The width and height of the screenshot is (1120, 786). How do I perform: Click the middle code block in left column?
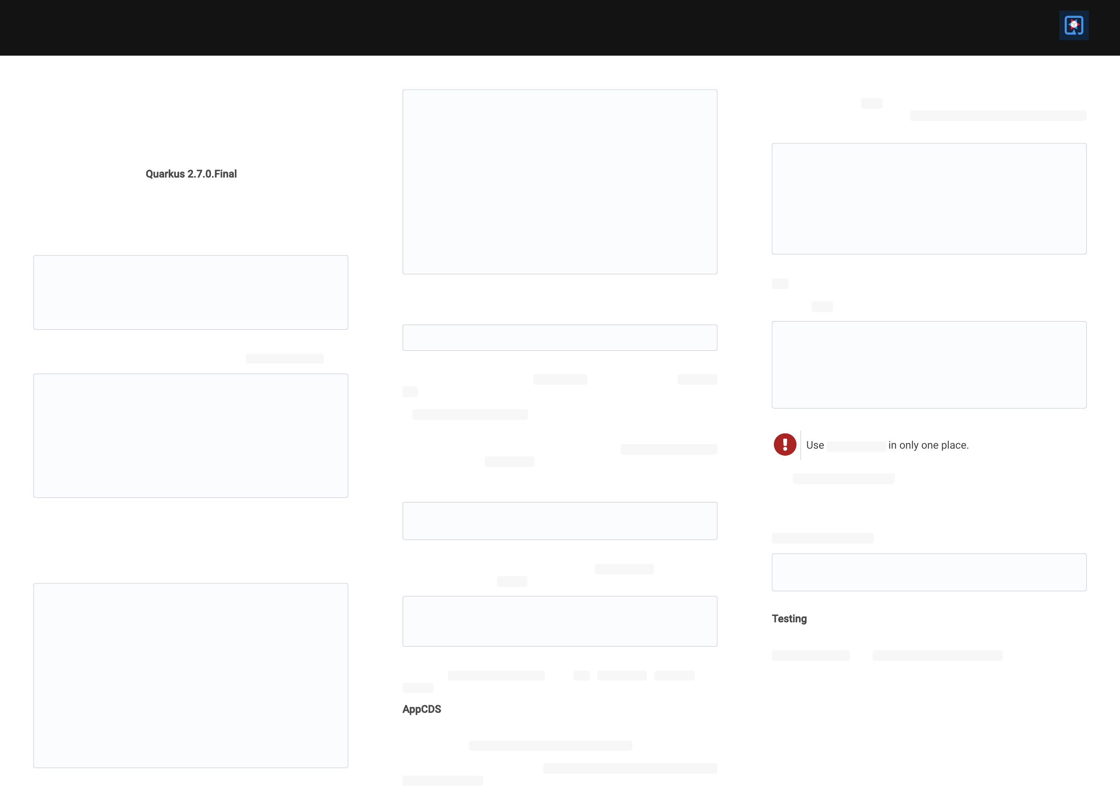[x=191, y=435]
